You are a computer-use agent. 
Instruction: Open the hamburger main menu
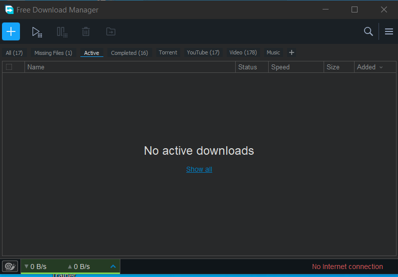(x=389, y=31)
